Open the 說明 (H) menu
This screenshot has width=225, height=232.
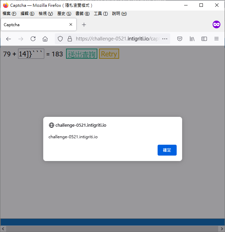(x=119, y=14)
